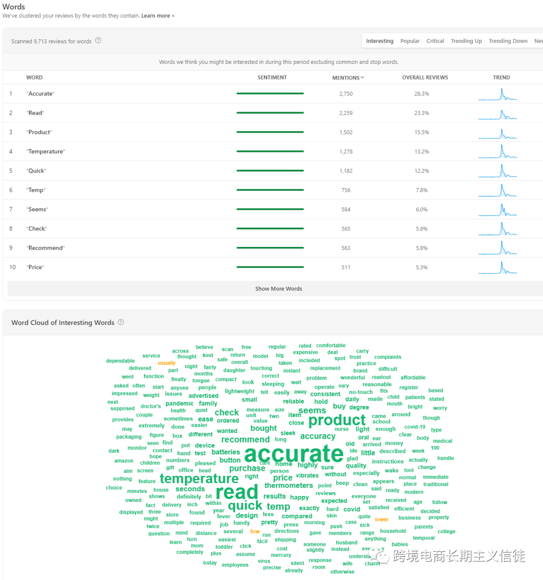Select the word "temperature" in the cloud
Viewport: 543px width, 580px height.
(x=199, y=479)
